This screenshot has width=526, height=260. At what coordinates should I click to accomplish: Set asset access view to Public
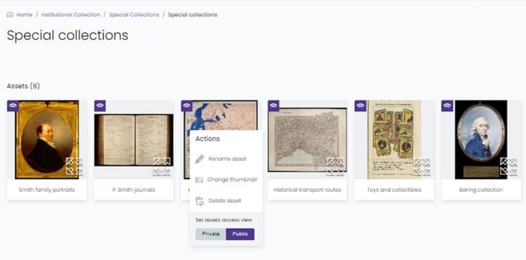pos(240,234)
